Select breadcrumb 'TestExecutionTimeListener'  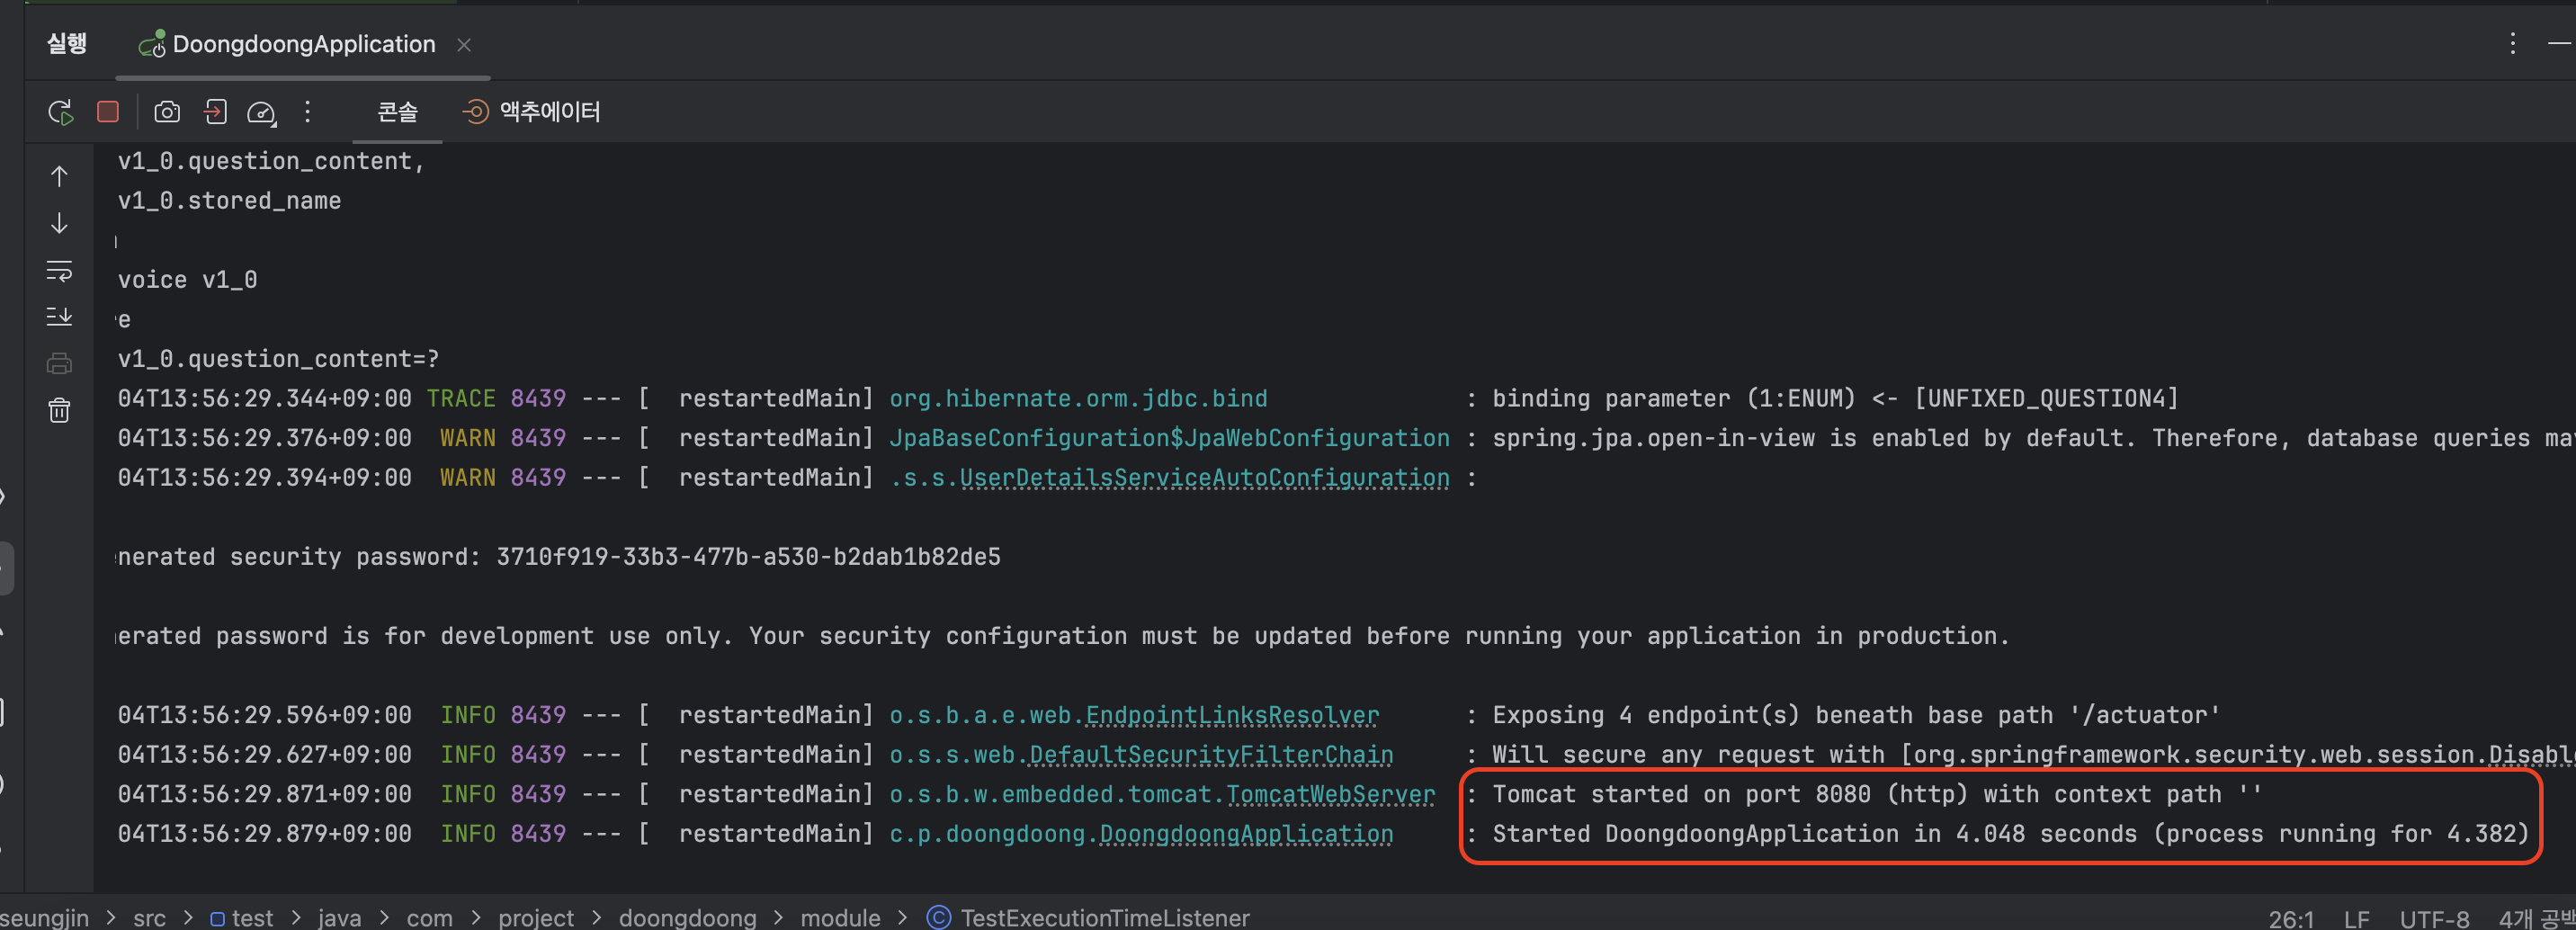1088,917
